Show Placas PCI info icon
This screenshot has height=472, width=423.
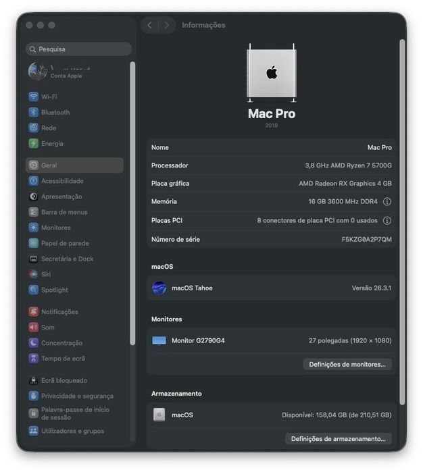(x=387, y=221)
